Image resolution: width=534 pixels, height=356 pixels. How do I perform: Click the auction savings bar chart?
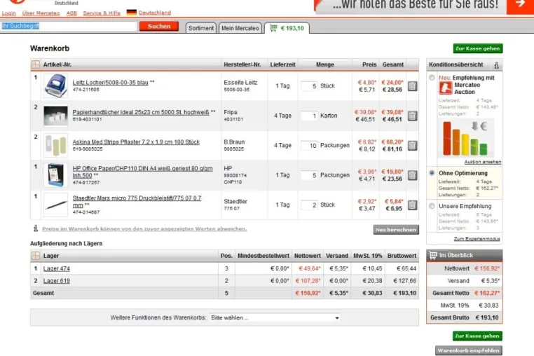[x=465, y=138]
